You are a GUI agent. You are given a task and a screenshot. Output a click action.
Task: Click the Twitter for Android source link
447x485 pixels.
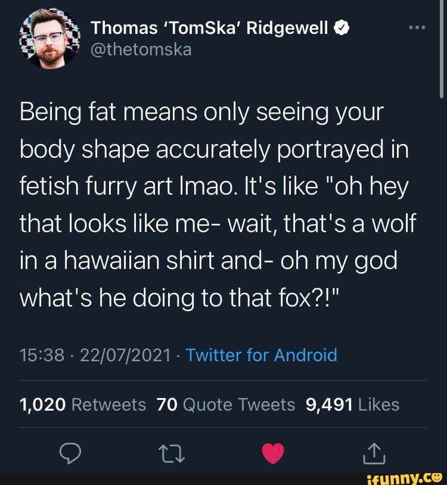point(261,355)
